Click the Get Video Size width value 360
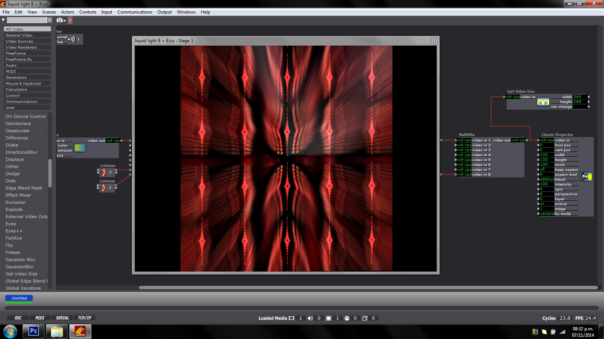 [579, 97]
